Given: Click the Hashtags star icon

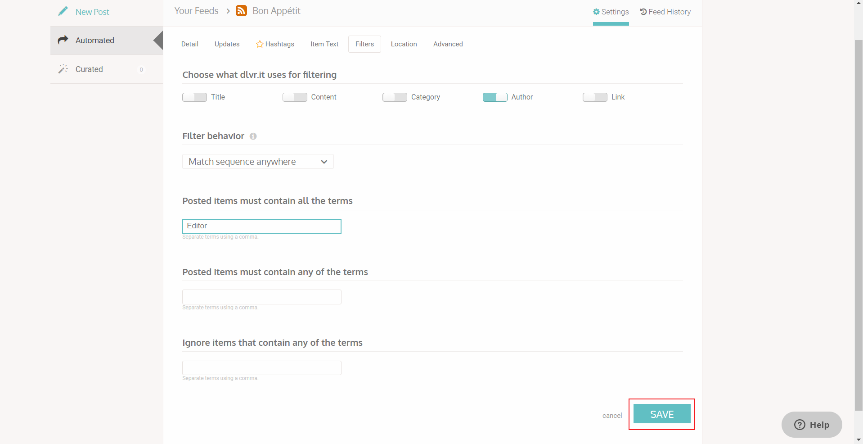Looking at the screenshot, I should pyautogui.click(x=260, y=44).
